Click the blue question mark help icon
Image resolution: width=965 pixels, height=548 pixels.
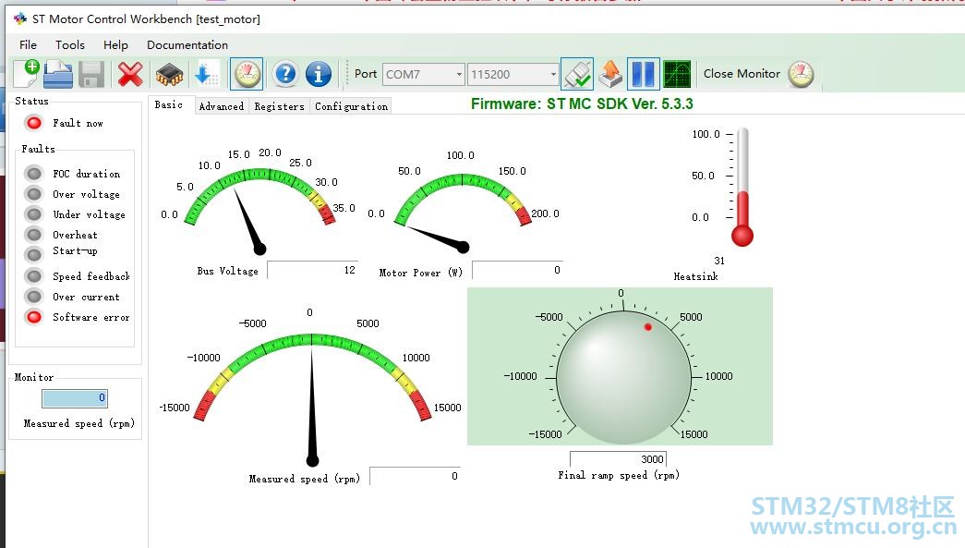pyautogui.click(x=285, y=74)
